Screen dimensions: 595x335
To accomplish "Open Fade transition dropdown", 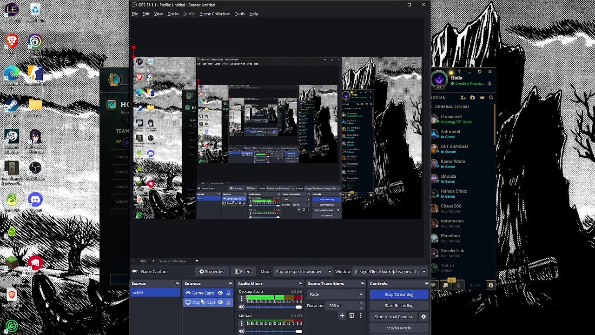I will pyautogui.click(x=336, y=295).
